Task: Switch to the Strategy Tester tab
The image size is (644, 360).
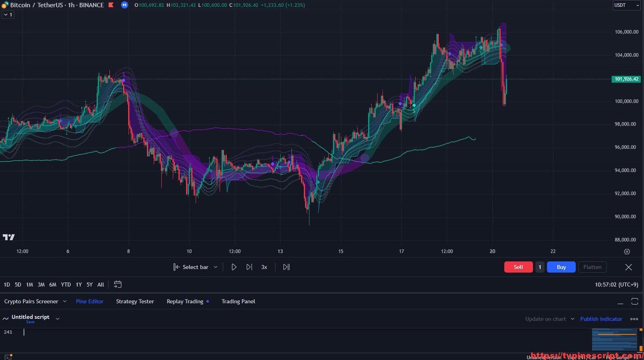Action: coord(135,301)
